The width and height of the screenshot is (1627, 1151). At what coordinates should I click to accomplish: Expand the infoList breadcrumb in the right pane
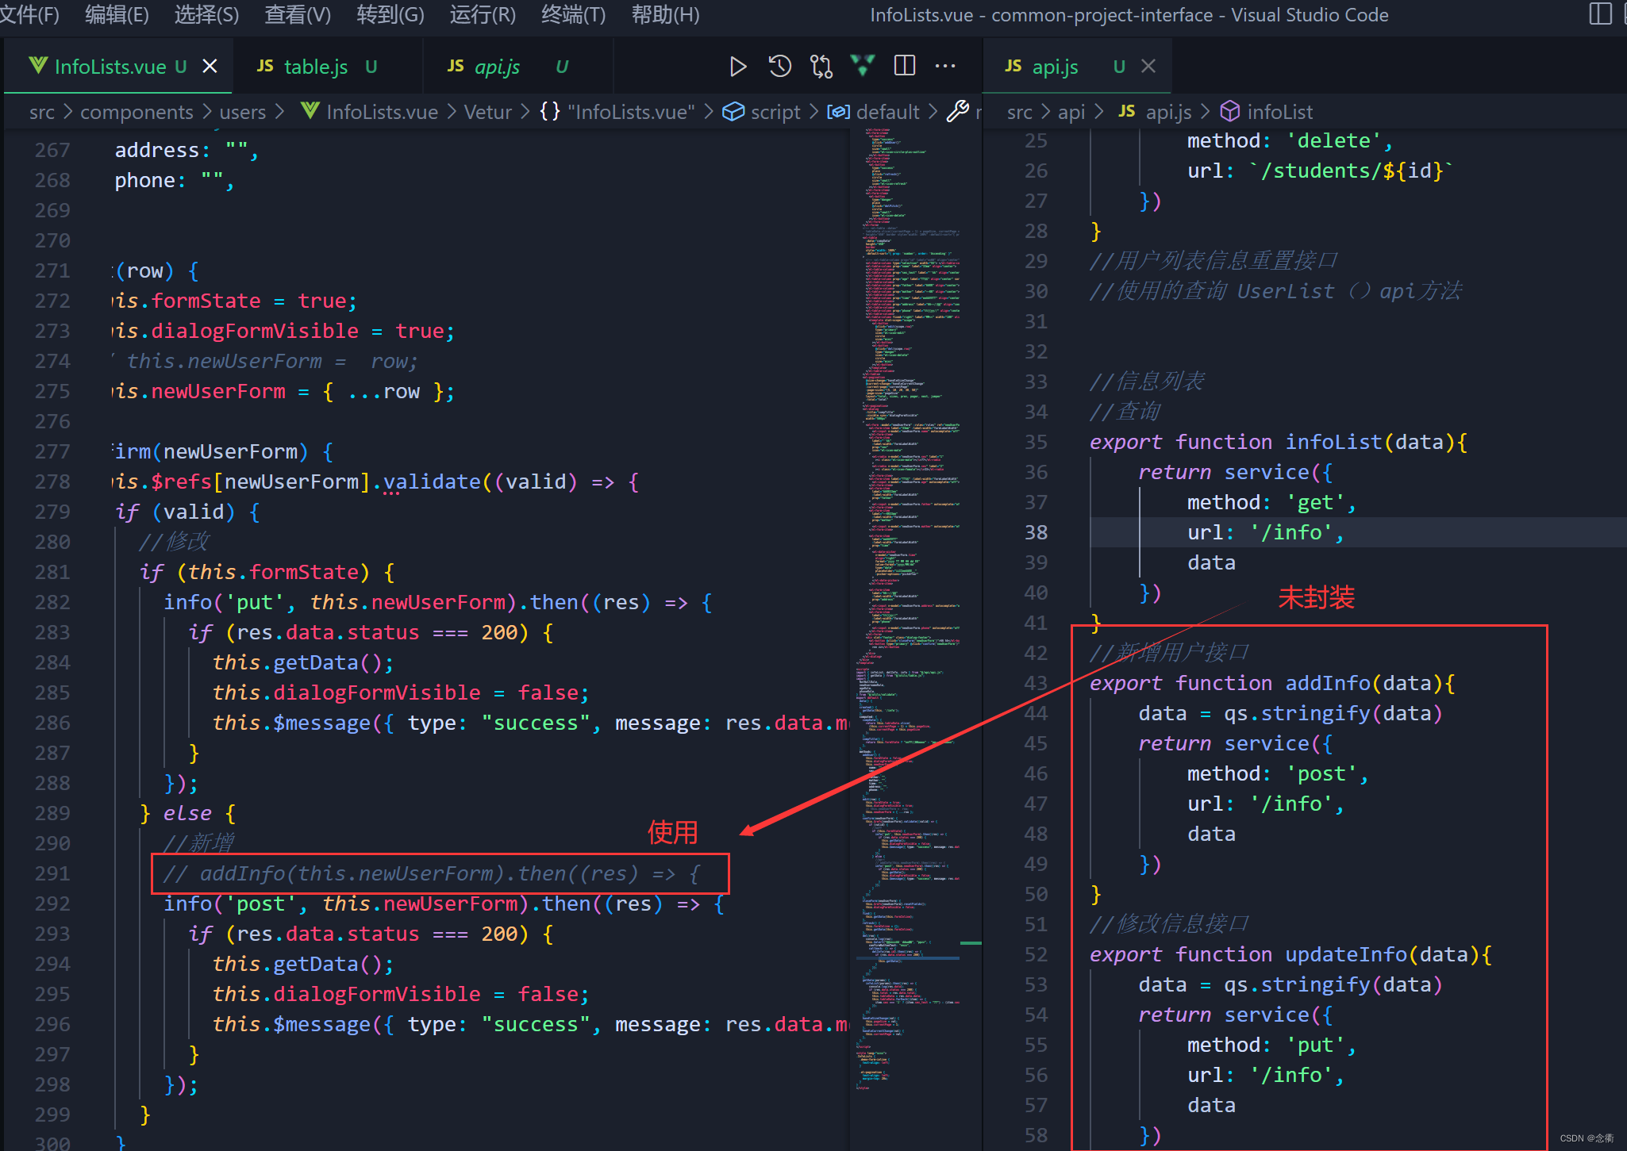(x=1279, y=112)
